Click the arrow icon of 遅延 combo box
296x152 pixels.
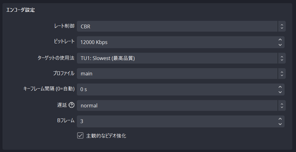click(x=282, y=106)
